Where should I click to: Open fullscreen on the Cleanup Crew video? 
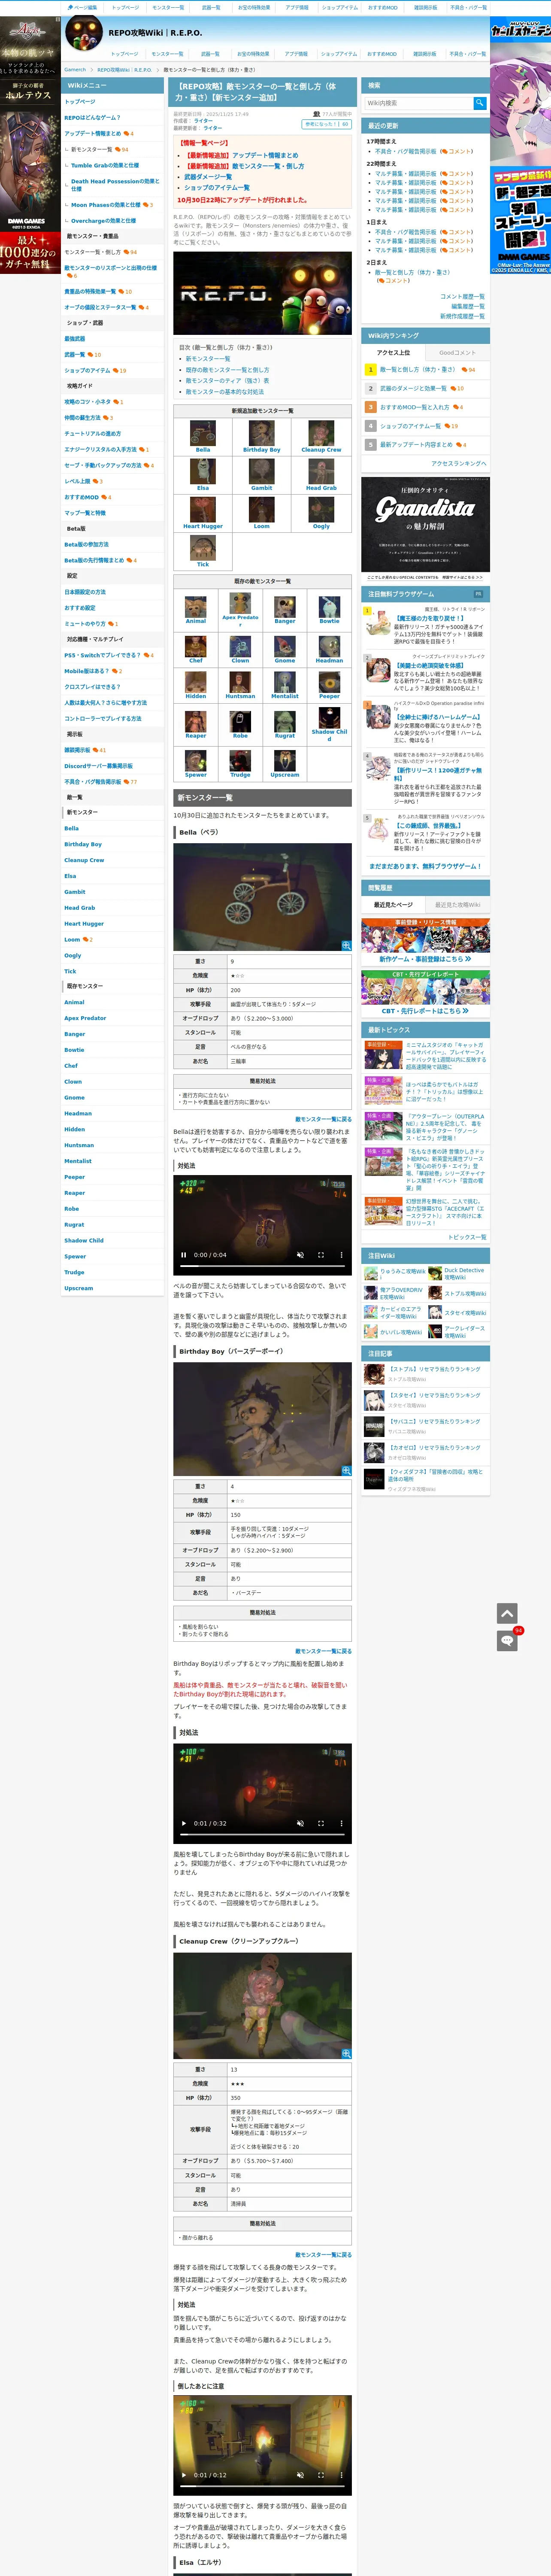[321, 2475]
